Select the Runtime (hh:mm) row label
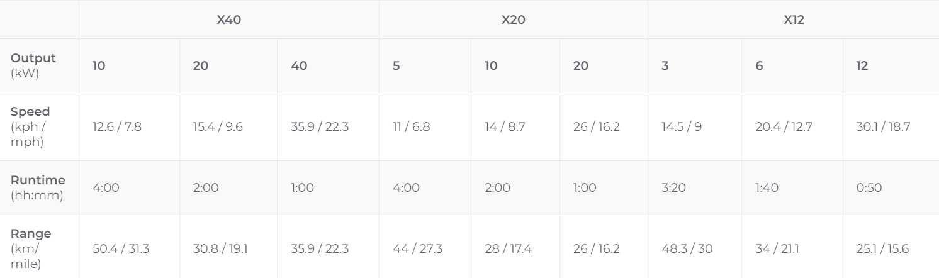 (37, 187)
